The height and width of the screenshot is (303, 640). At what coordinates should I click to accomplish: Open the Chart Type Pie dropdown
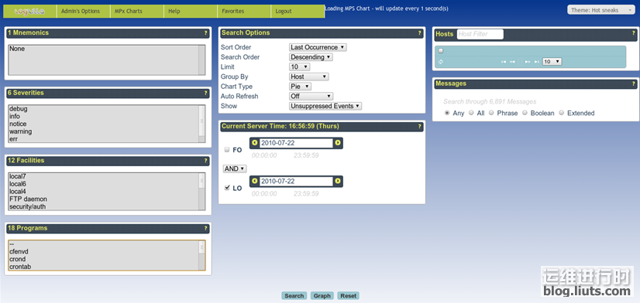(301, 87)
